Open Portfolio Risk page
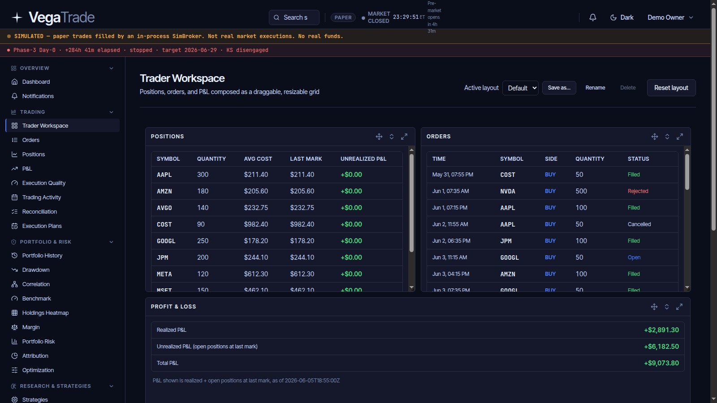This screenshot has height=403, width=717. (63, 342)
